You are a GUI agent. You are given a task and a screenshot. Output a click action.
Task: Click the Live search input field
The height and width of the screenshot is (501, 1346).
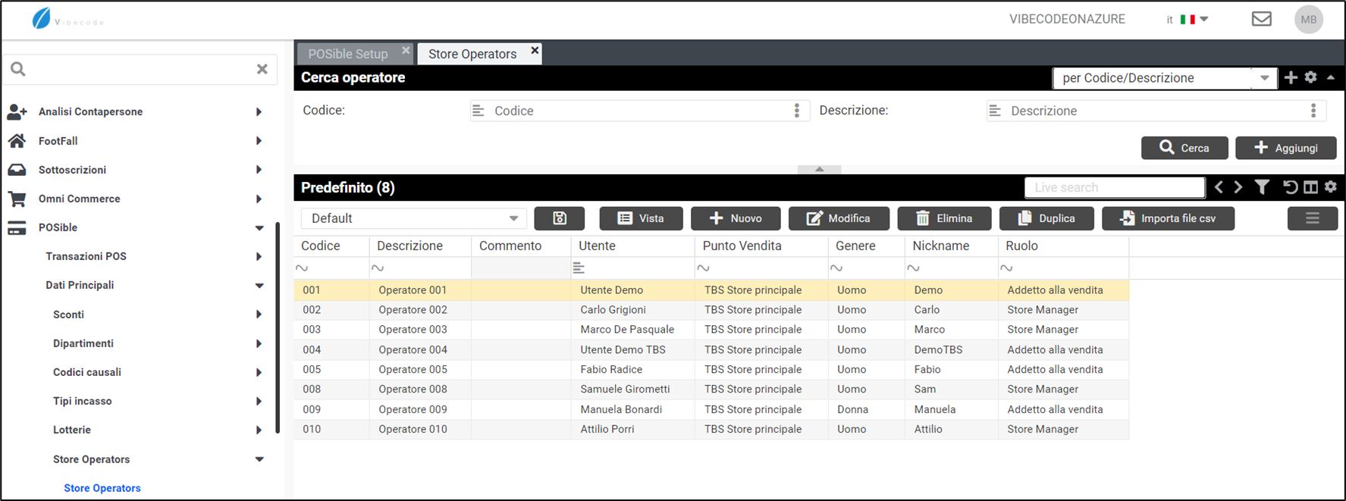tap(1114, 187)
